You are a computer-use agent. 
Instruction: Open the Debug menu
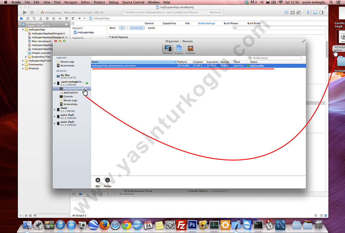point(114,2)
